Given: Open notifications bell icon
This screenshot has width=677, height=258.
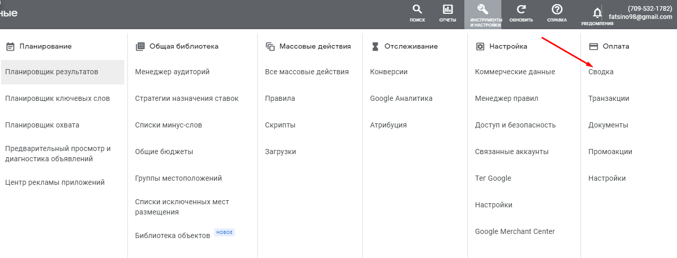Looking at the screenshot, I should click(x=597, y=12).
